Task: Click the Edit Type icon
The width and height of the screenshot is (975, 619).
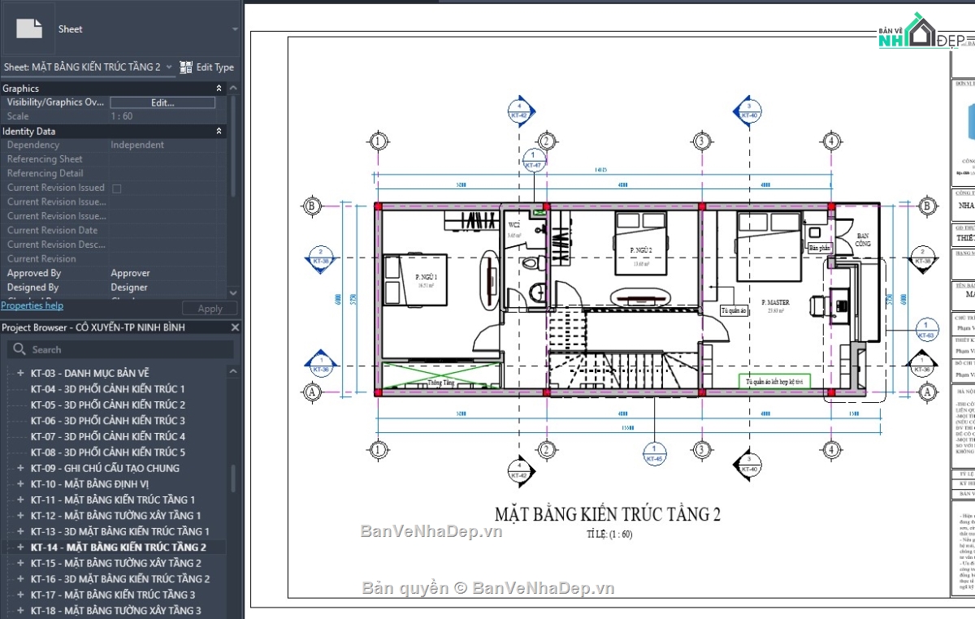Action: [186, 67]
